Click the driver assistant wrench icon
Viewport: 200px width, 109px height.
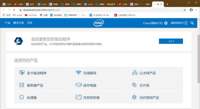[x=19, y=41]
